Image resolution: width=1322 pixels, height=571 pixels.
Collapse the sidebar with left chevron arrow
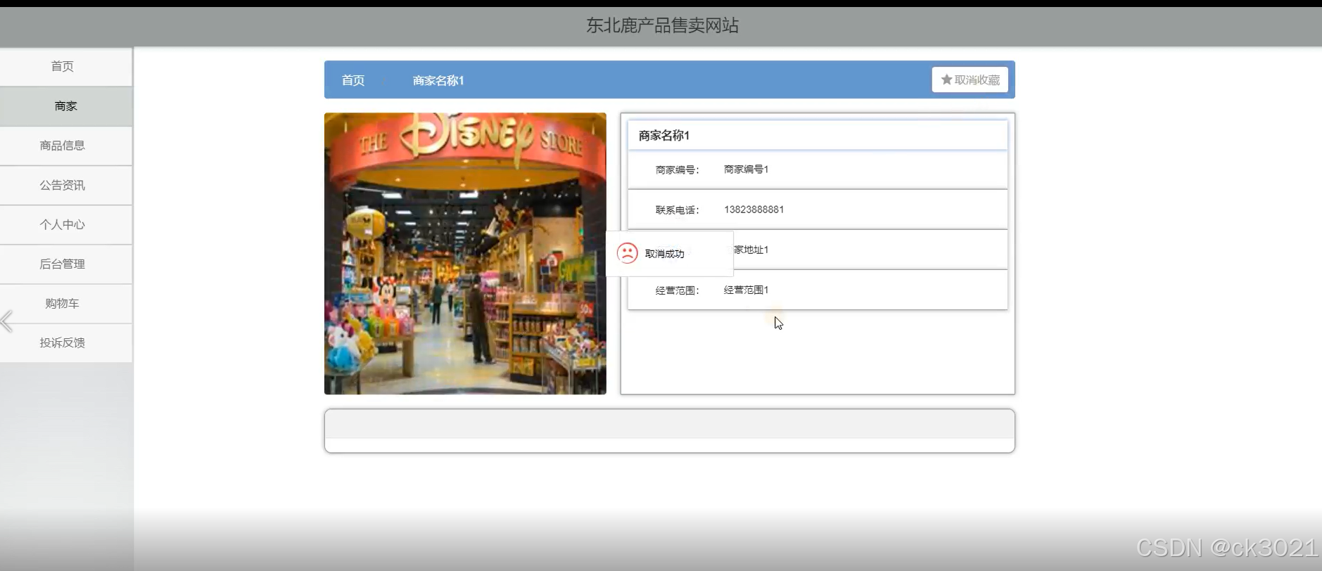(7, 321)
